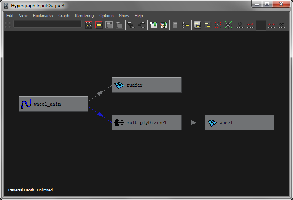
Task: Click the infinity traversal depth icon
Action: tap(282, 25)
